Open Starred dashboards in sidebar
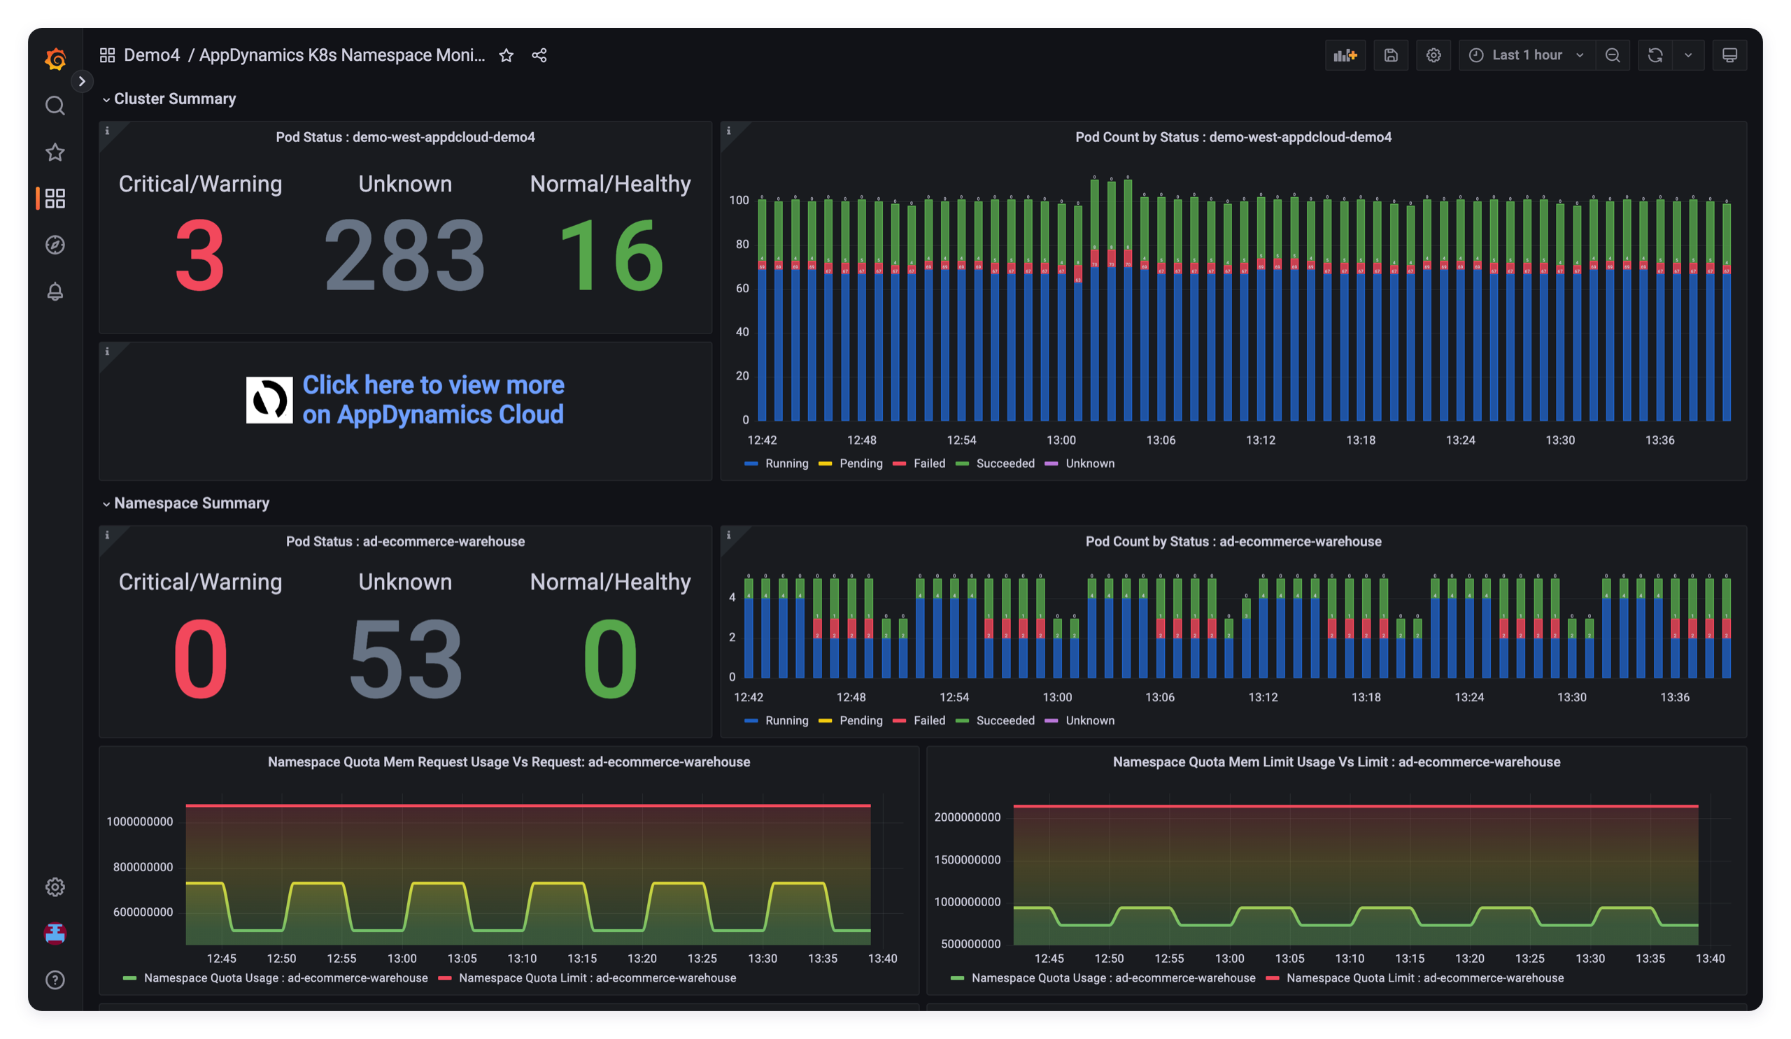Screen dimensions: 1791x1039 tap(55, 152)
